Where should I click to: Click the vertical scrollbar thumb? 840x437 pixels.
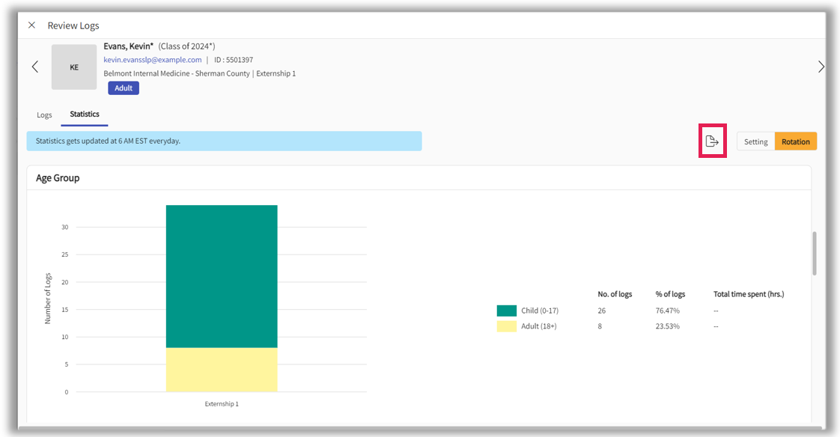pos(814,253)
